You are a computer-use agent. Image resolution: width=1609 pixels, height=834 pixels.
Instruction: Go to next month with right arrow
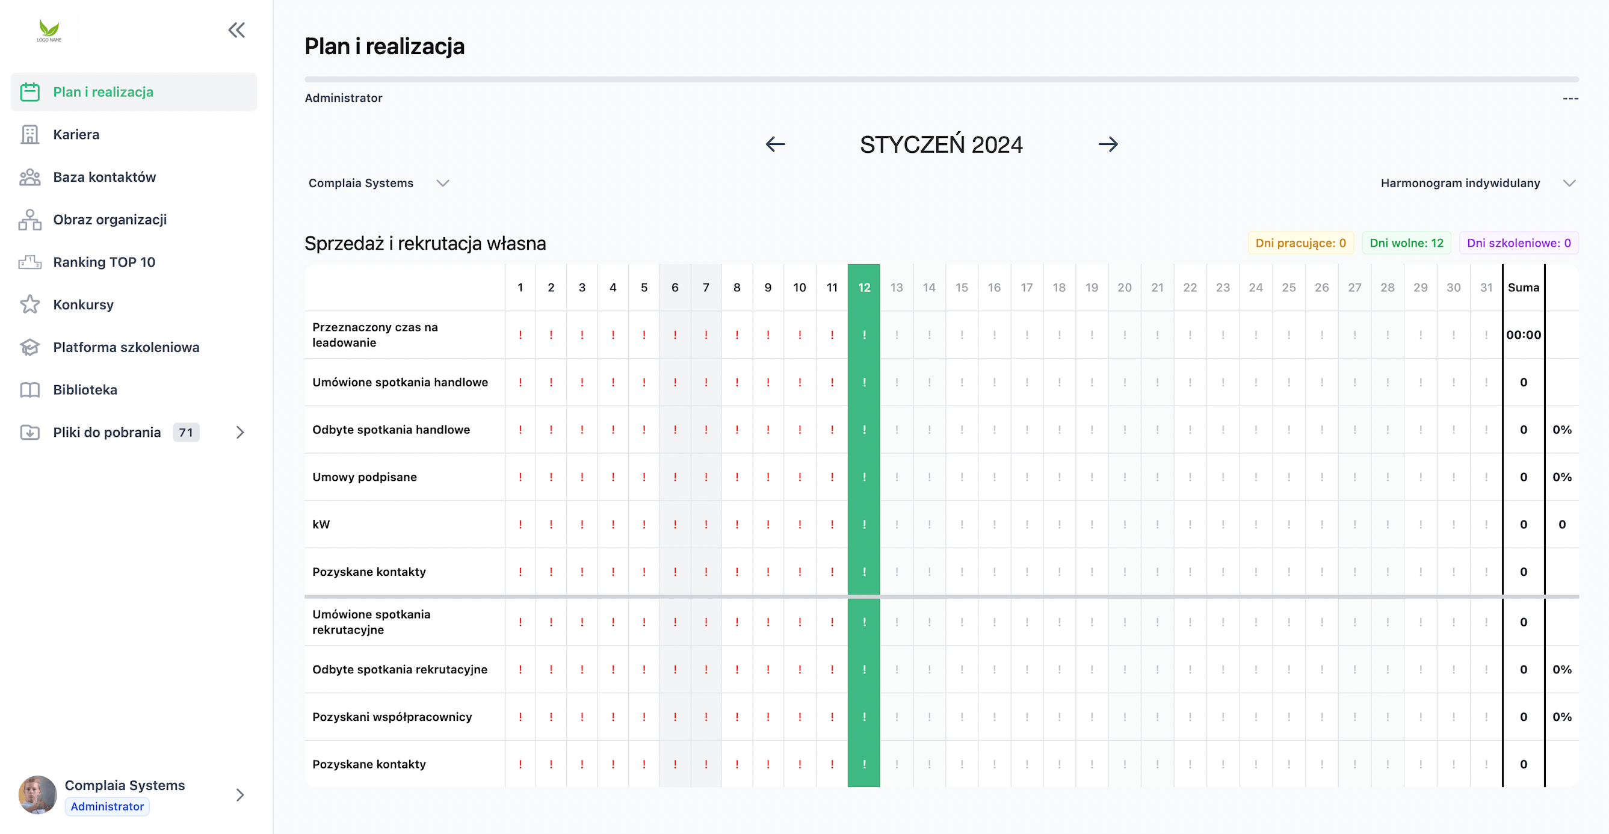tap(1108, 144)
